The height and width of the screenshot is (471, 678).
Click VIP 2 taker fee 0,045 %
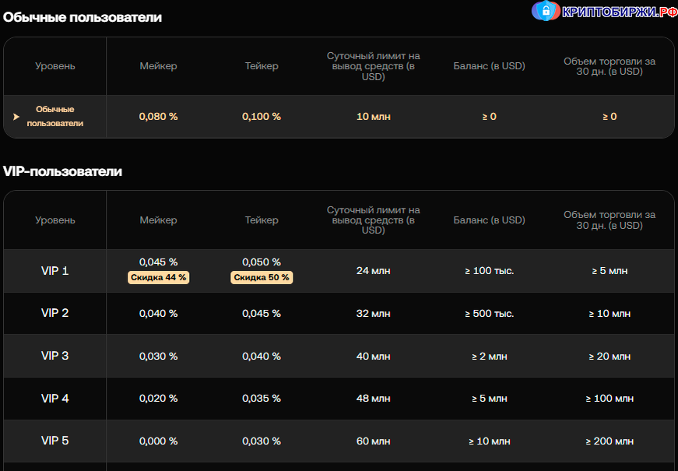tap(262, 313)
